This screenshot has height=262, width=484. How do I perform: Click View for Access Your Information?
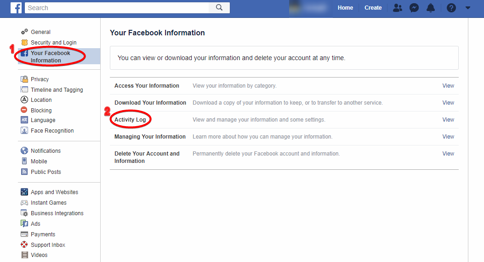point(448,86)
